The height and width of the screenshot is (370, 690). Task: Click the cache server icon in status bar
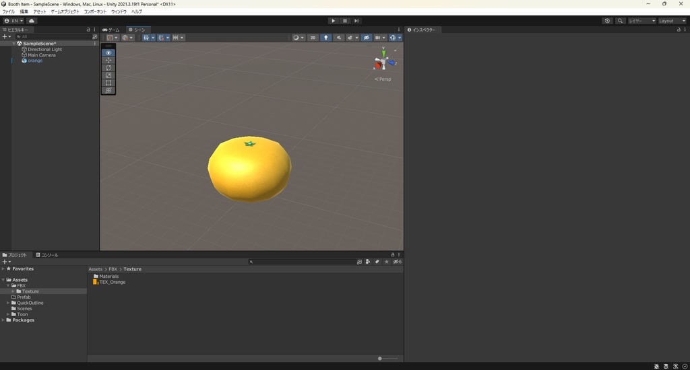[666, 366]
